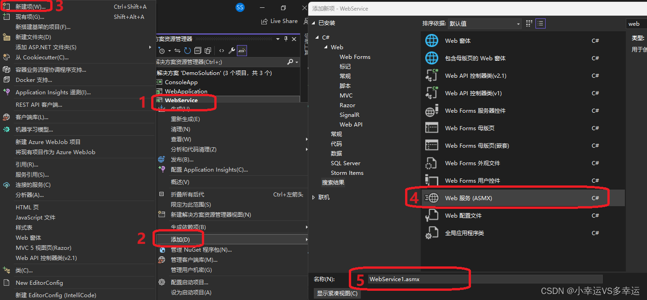Collapse all in Solution Explorer toolbar
Viewport: 647px width, 300px height.
coord(198,51)
